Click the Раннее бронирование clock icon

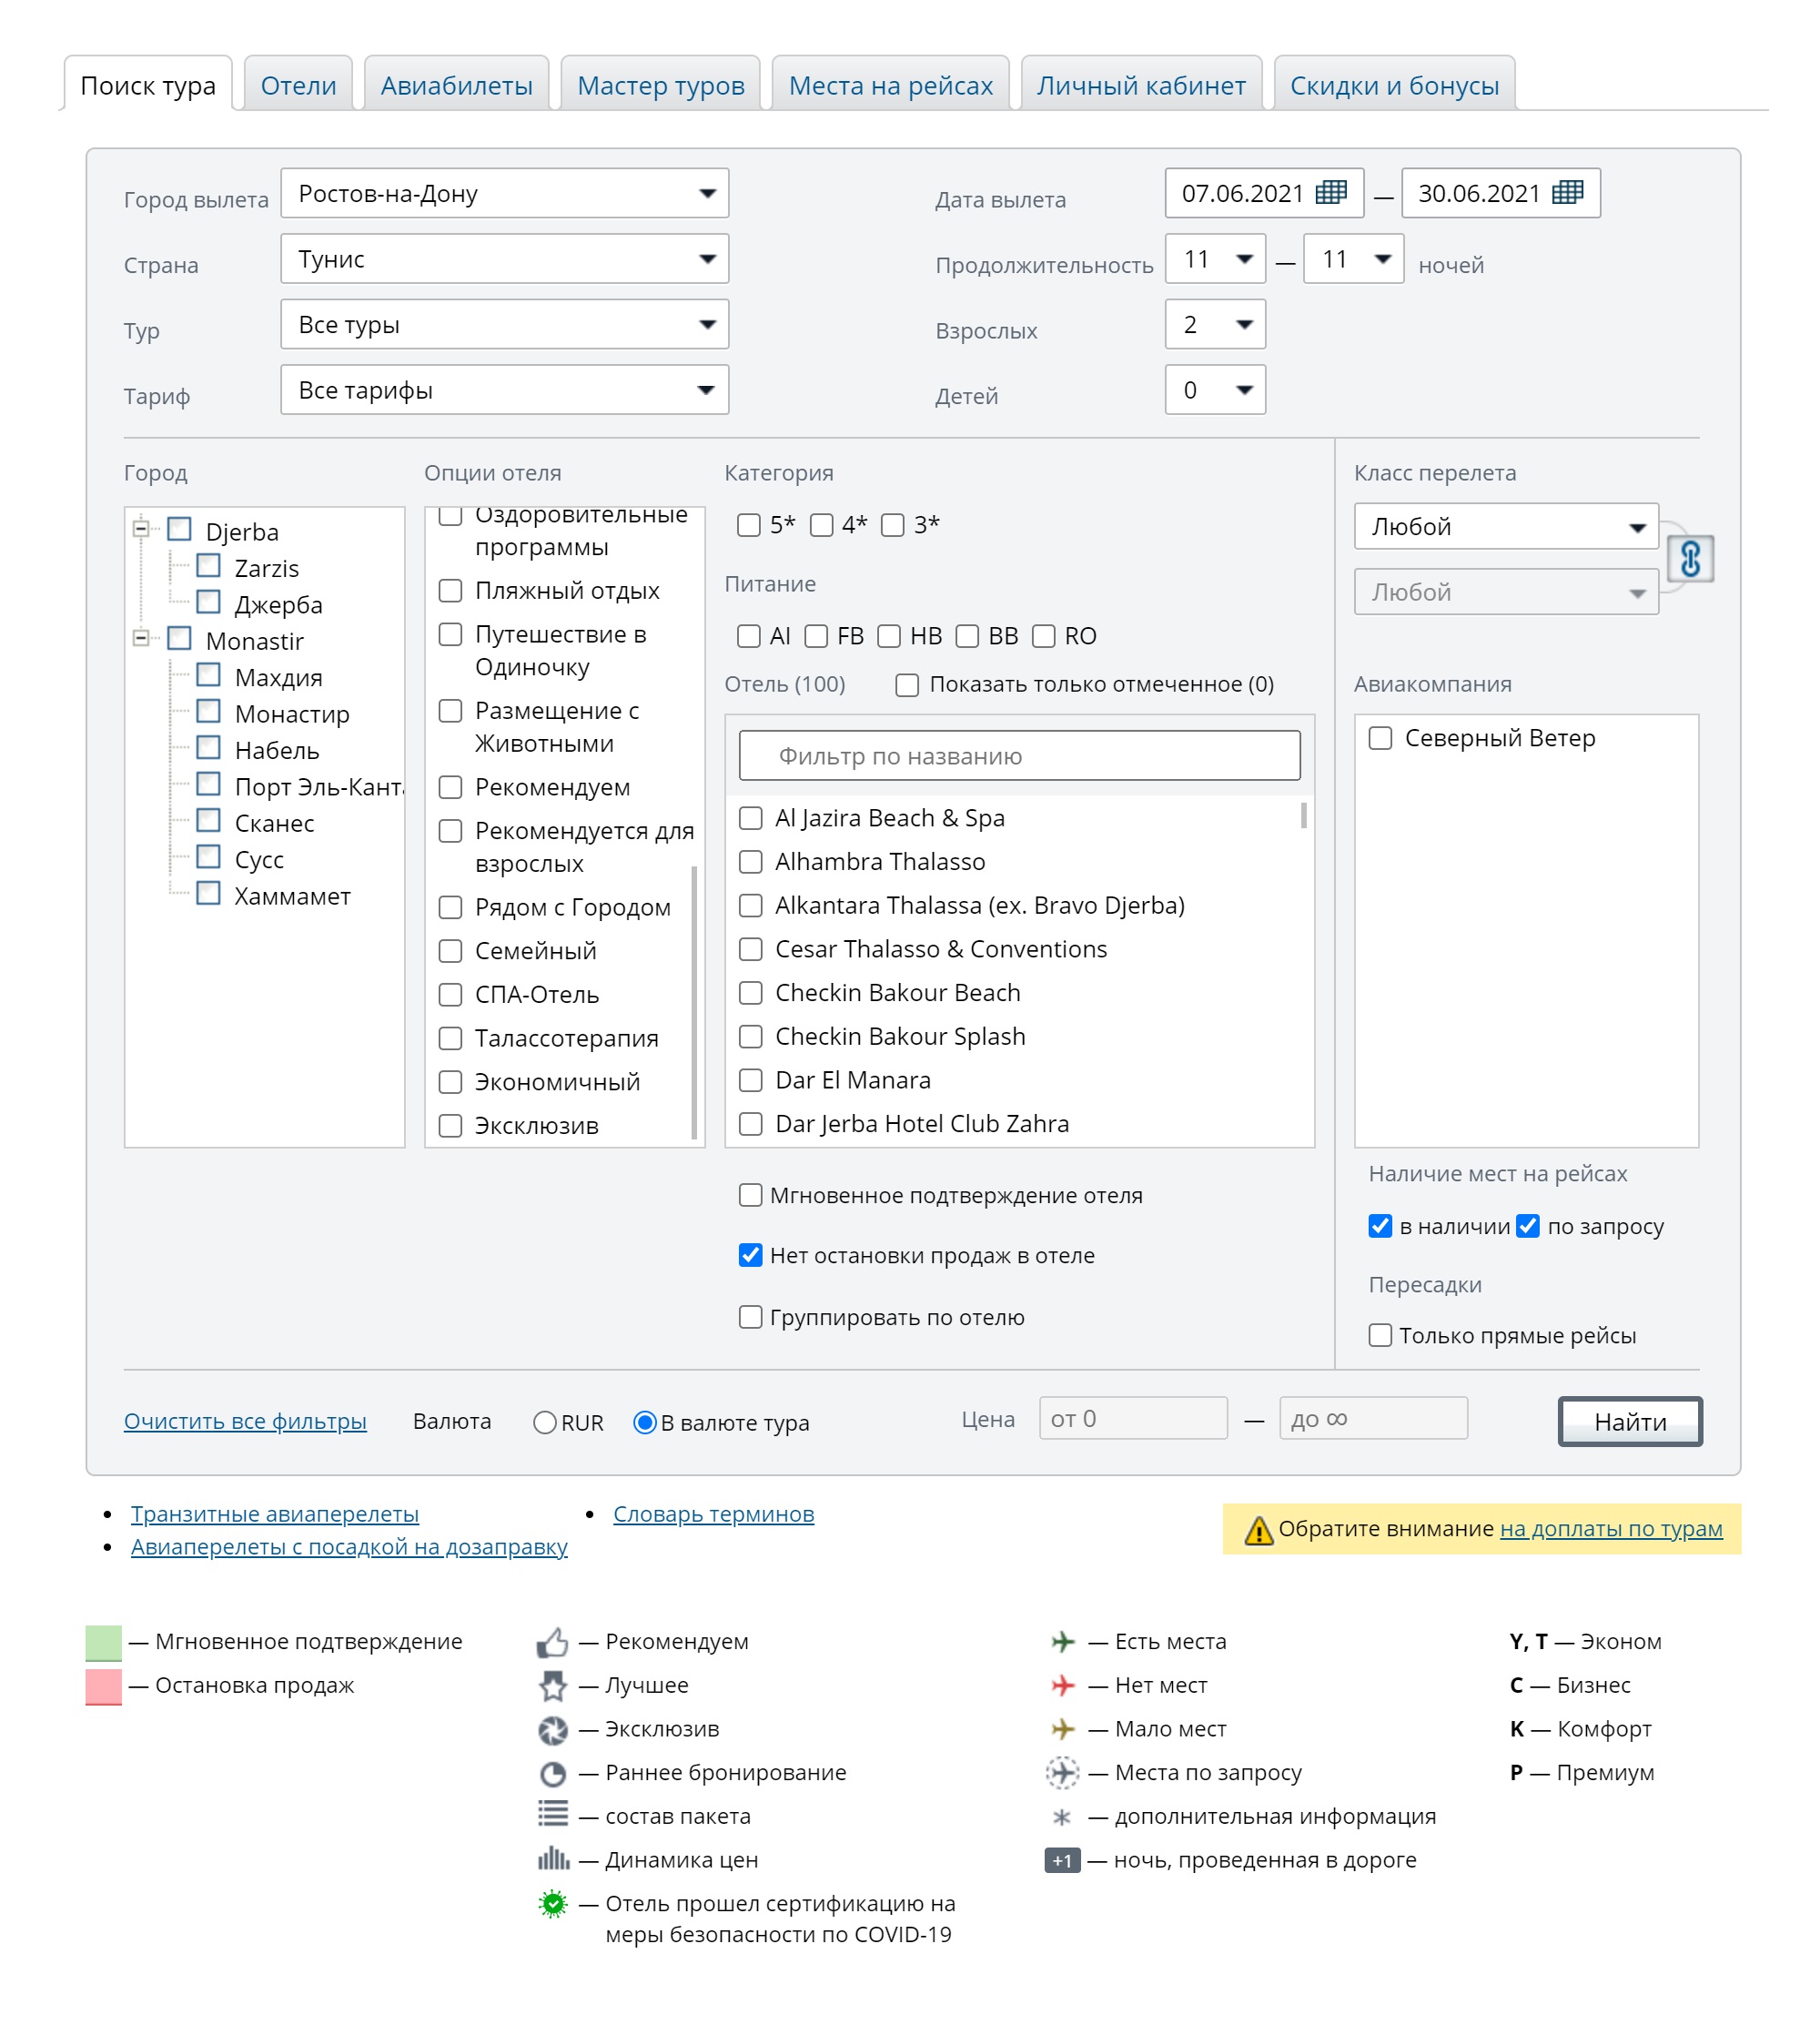[552, 1774]
